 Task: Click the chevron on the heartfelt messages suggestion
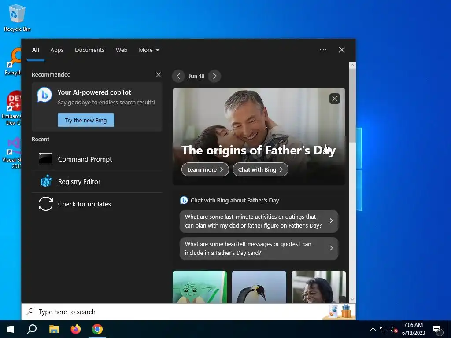[331, 248]
